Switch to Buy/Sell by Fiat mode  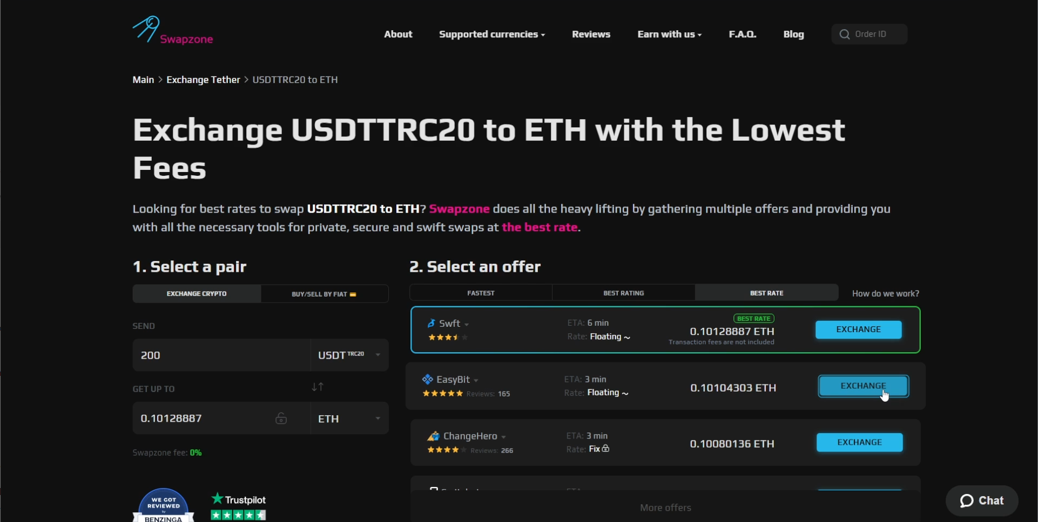point(324,293)
